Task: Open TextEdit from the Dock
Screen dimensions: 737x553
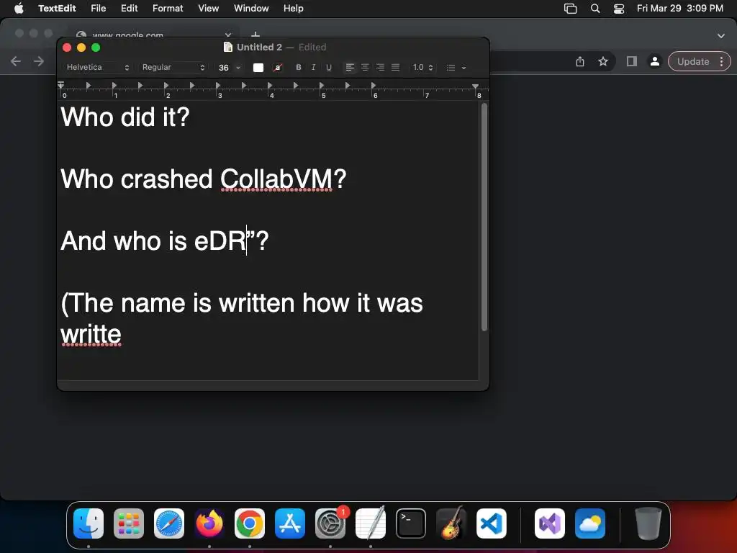Action: point(371,523)
